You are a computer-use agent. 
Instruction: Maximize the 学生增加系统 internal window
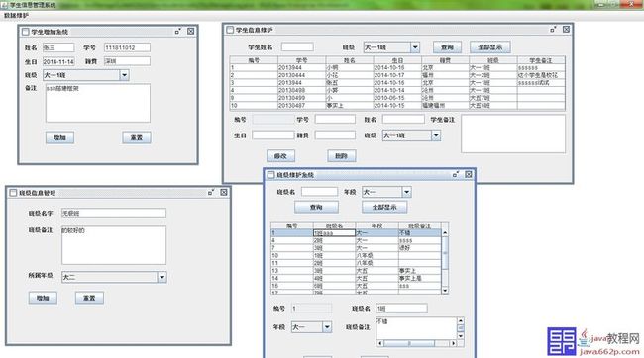coord(177,32)
